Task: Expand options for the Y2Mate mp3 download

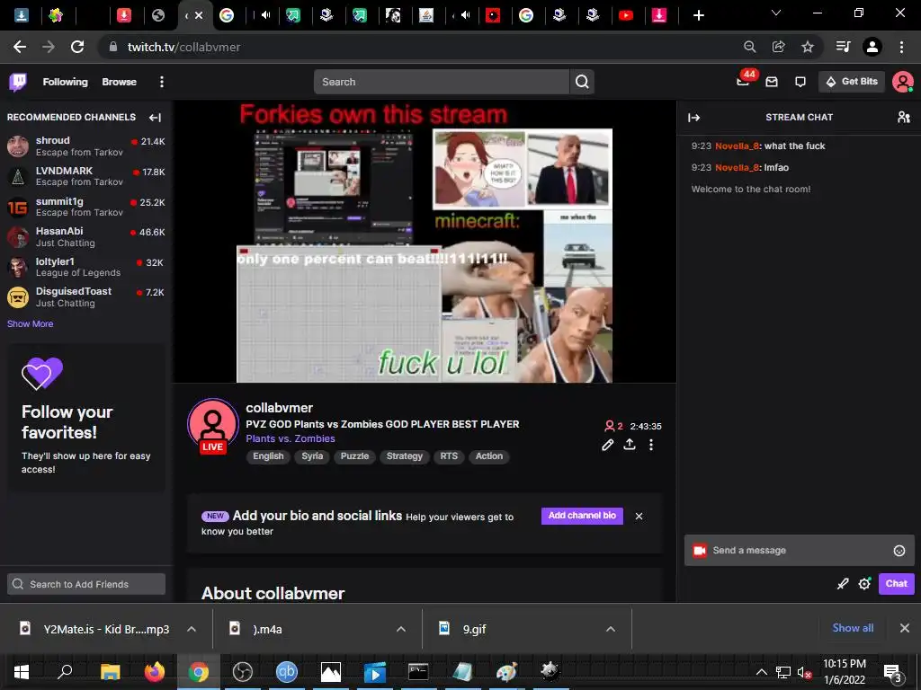Action: [x=192, y=629]
